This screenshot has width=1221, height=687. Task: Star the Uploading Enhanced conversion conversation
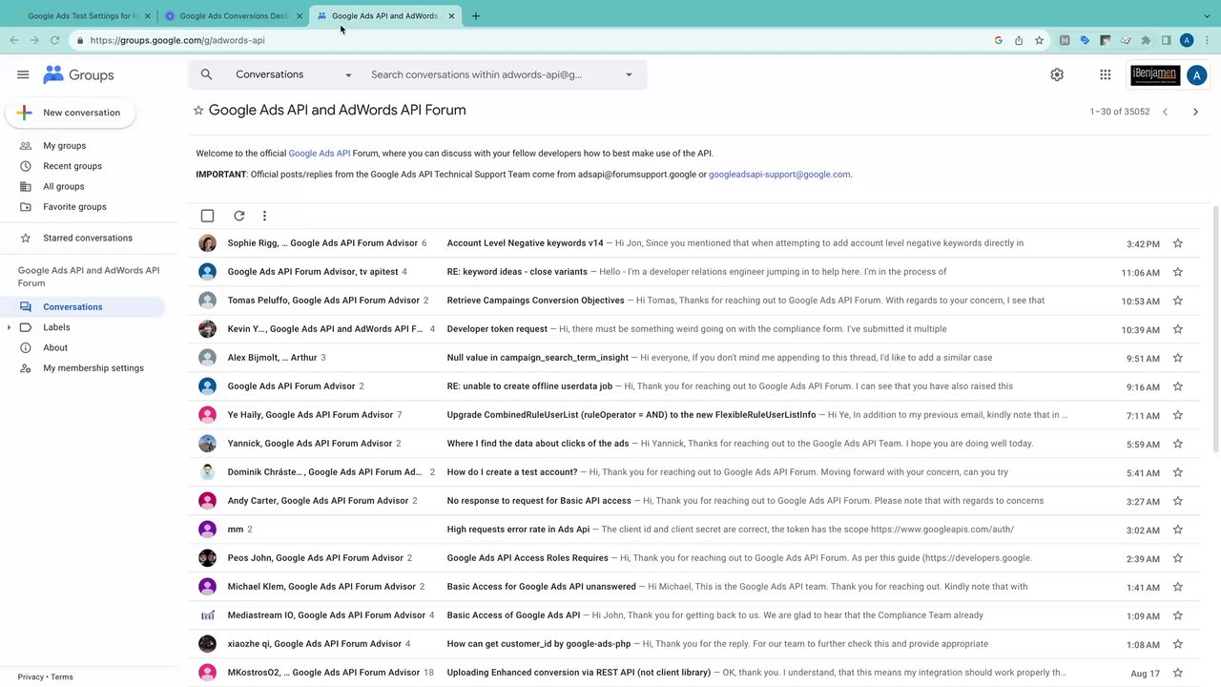[x=1178, y=673]
